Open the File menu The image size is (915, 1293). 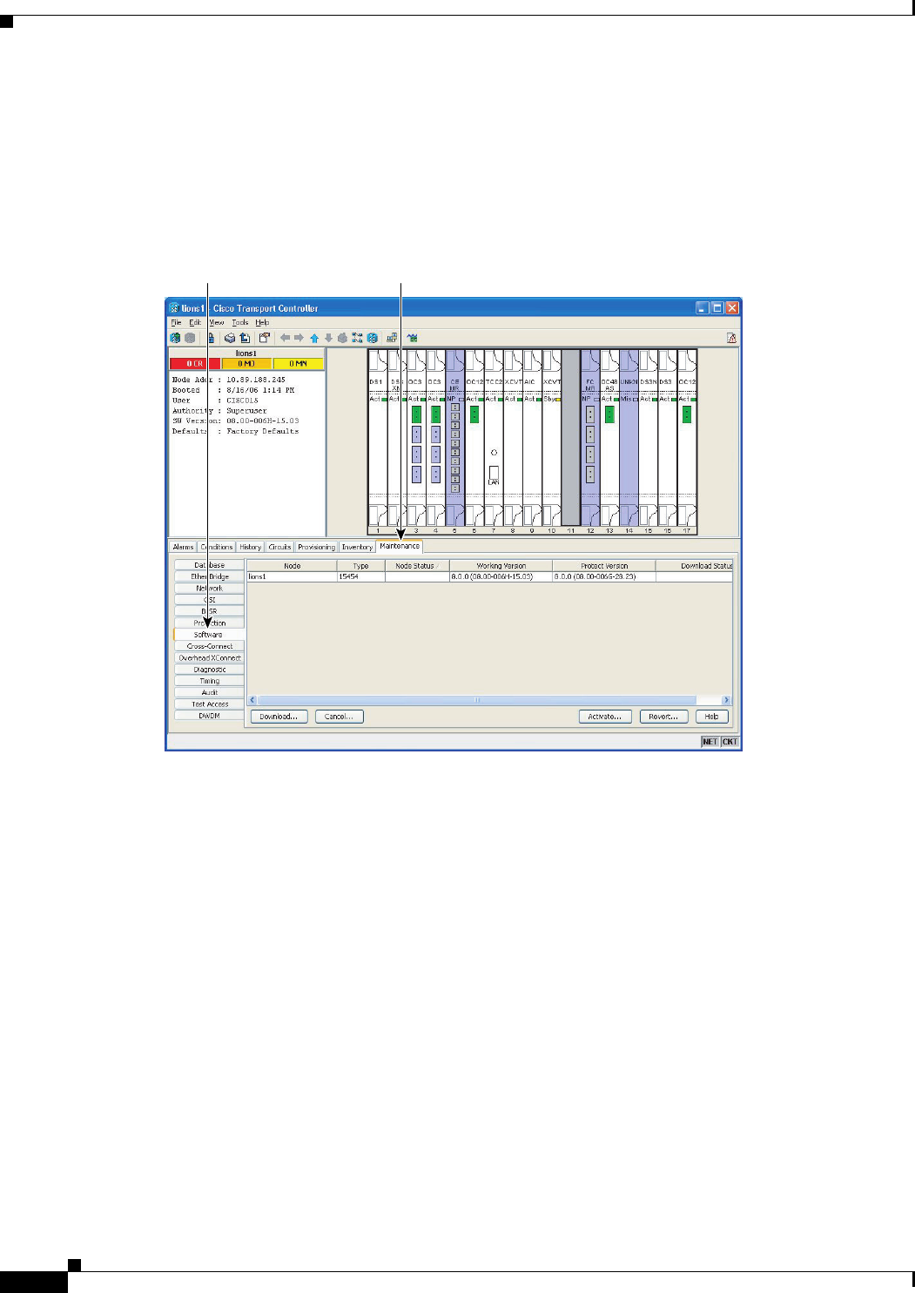coord(176,322)
